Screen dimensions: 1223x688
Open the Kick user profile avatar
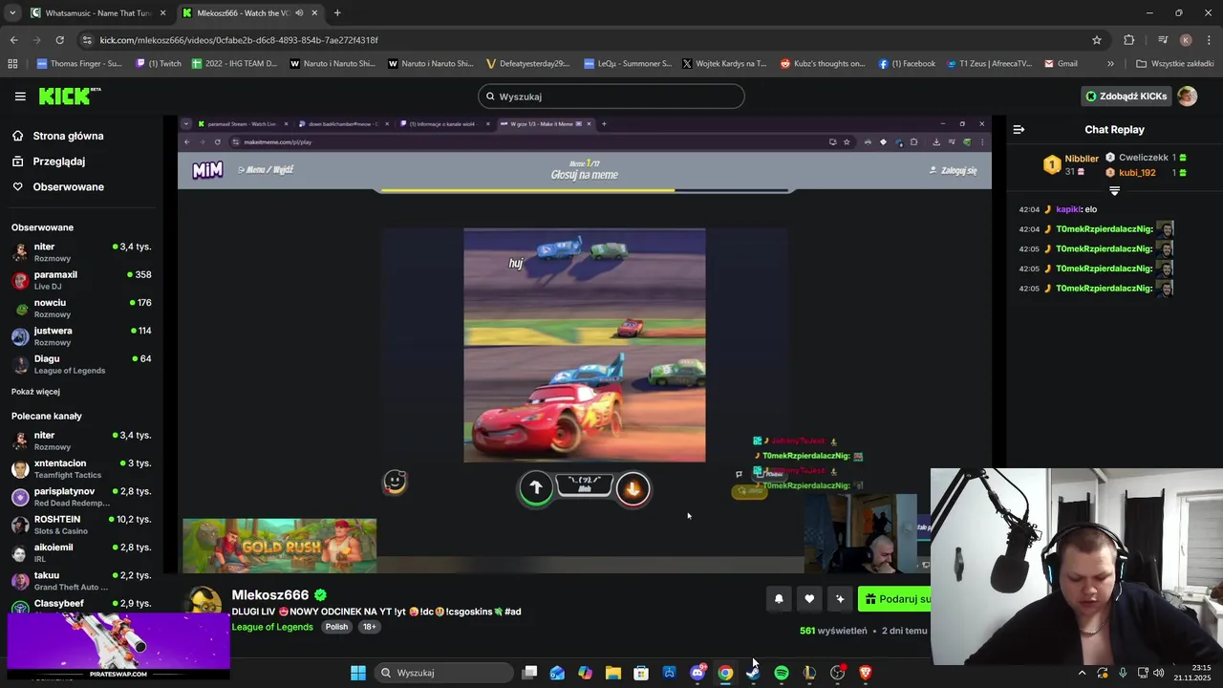tap(1187, 96)
